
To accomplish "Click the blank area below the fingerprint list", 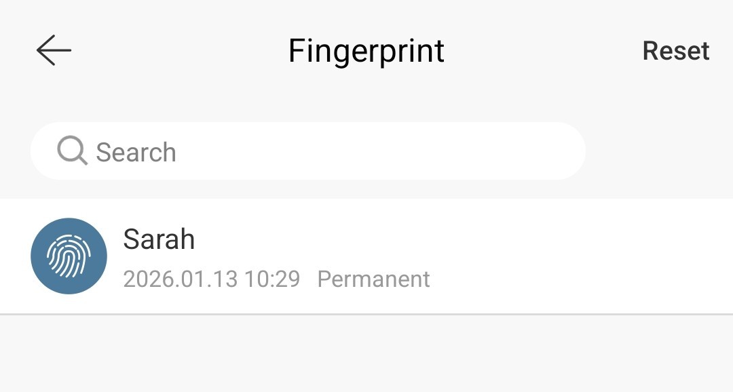I will pyautogui.click(x=366, y=354).
